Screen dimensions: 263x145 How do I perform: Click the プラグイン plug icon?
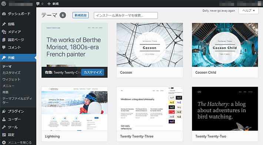[x=4, y=111]
